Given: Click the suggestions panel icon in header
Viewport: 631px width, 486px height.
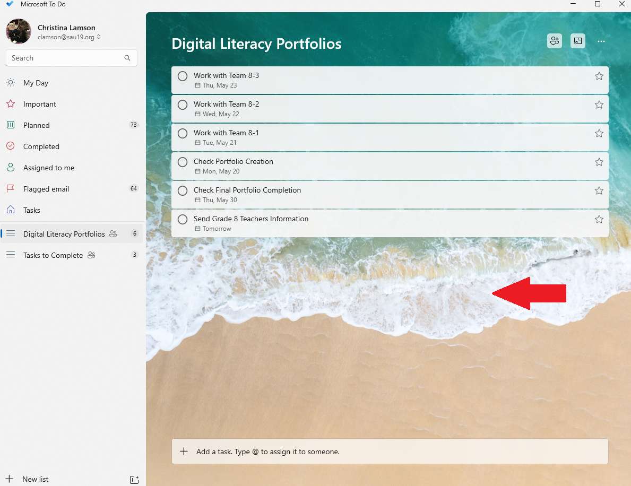Looking at the screenshot, I should (x=577, y=41).
